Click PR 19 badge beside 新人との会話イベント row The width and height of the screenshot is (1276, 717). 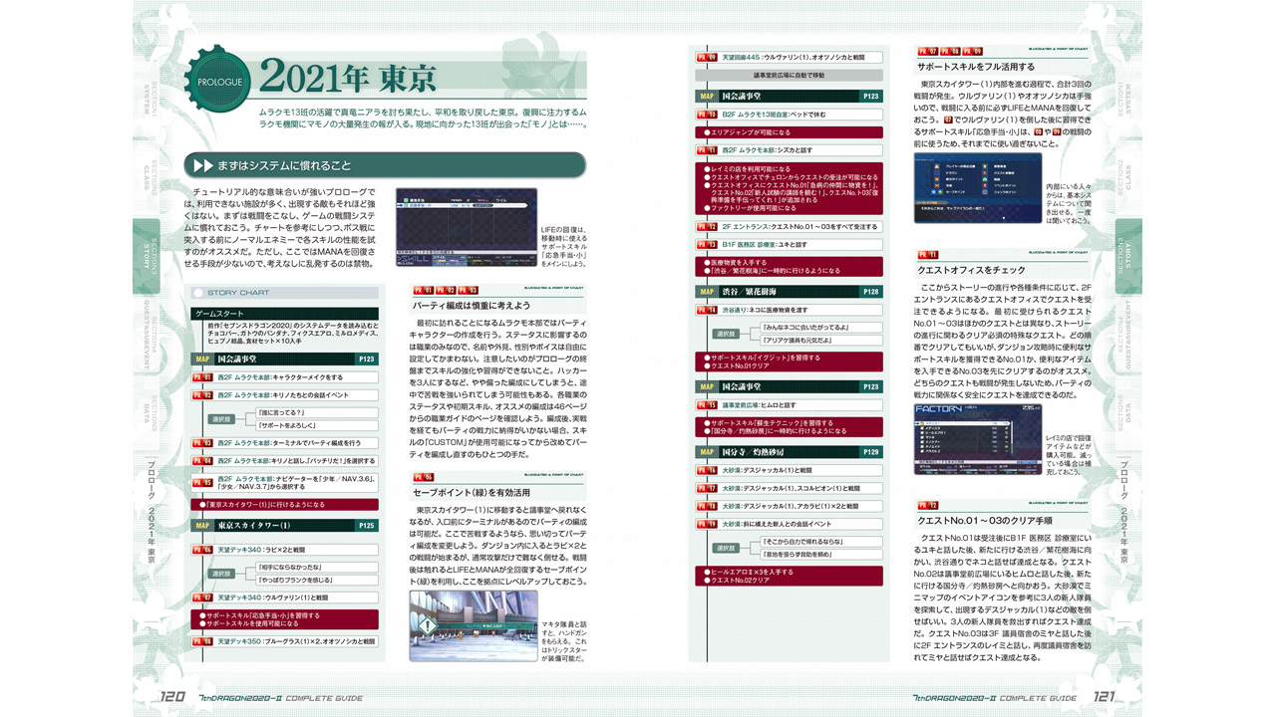[706, 523]
